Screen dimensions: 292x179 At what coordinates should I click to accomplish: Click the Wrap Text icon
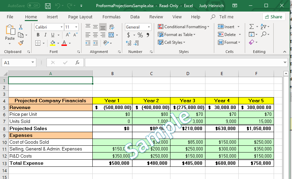coord(111,27)
